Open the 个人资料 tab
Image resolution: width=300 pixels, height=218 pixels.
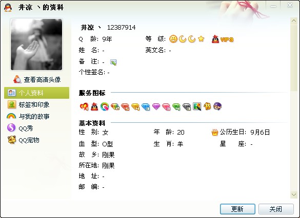[36, 93]
